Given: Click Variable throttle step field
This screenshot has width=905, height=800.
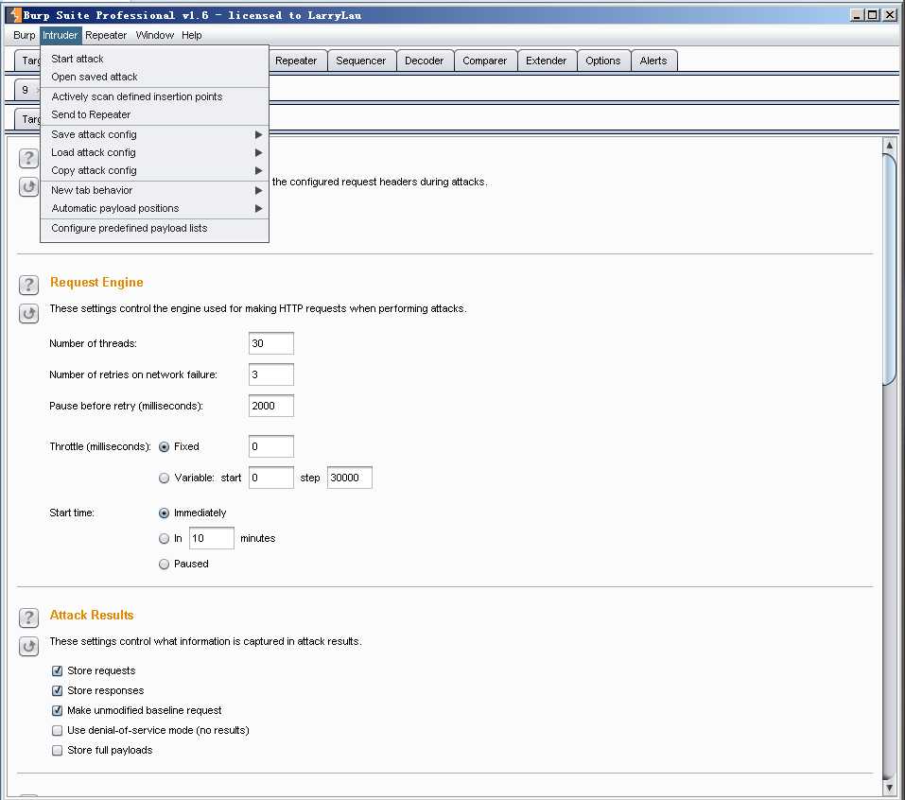Looking at the screenshot, I should click(350, 478).
